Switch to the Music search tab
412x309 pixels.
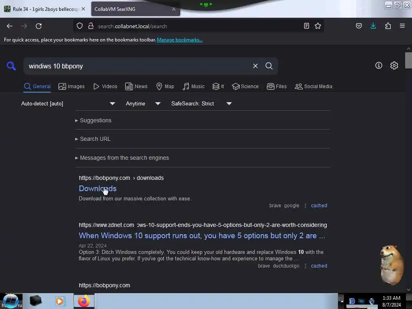click(x=194, y=87)
